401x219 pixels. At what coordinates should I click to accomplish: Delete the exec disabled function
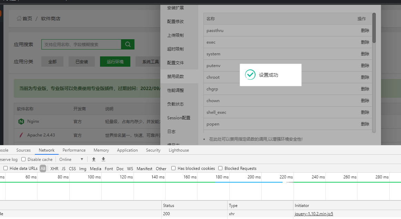(x=365, y=42)
